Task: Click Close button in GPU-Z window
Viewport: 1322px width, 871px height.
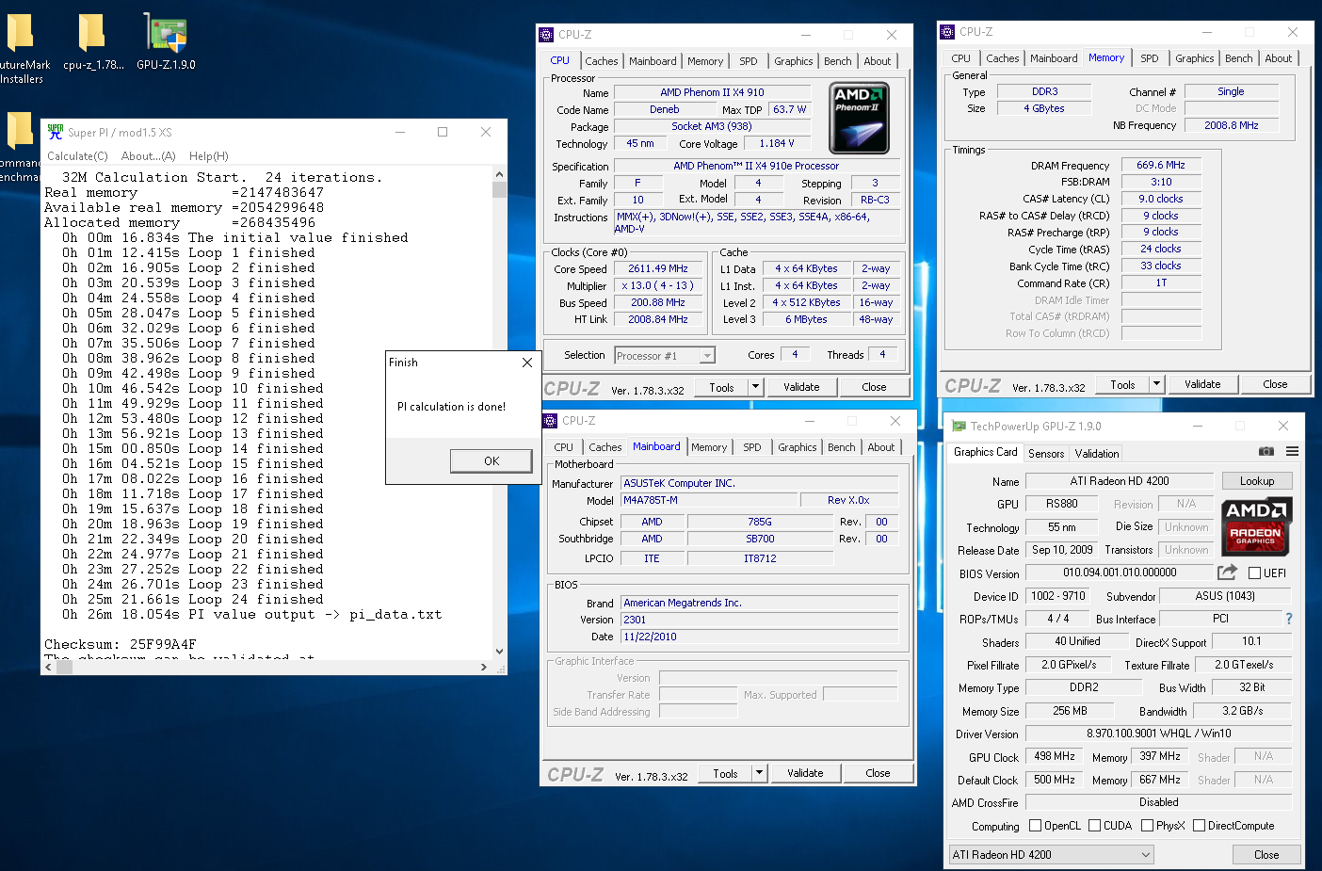Action: click(1266, 855)
